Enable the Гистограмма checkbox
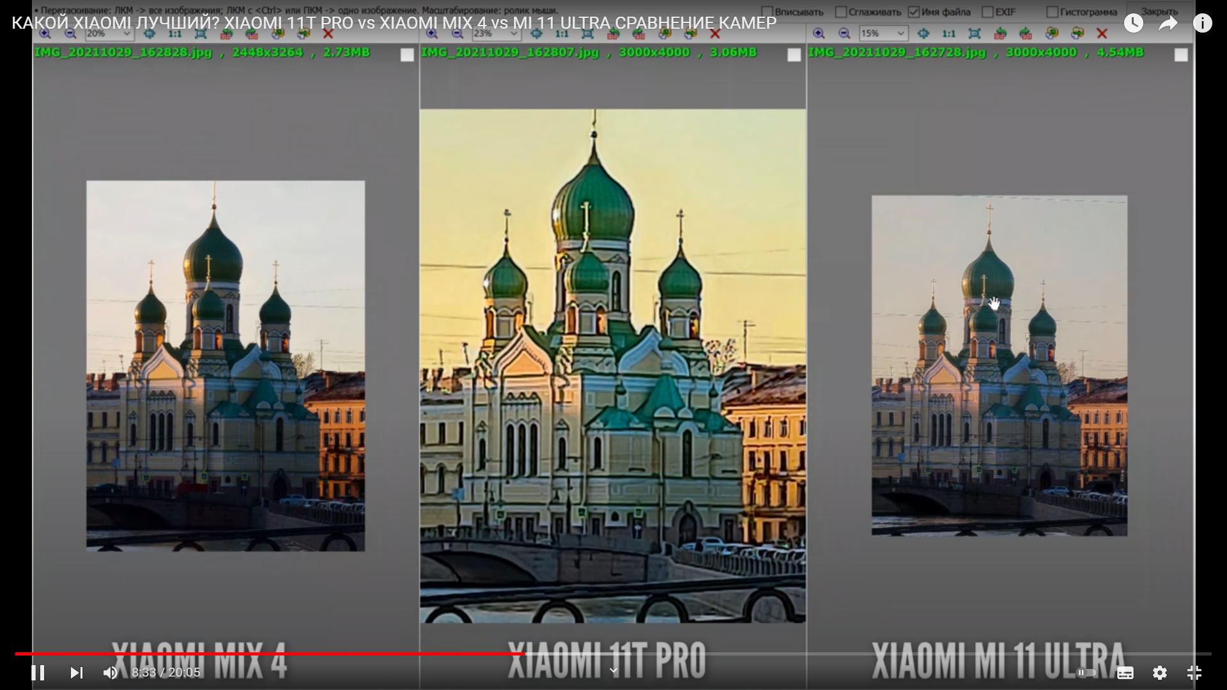Image resolution: width=1227 pixels, height=690 pixels. (x=1052, y=11)
